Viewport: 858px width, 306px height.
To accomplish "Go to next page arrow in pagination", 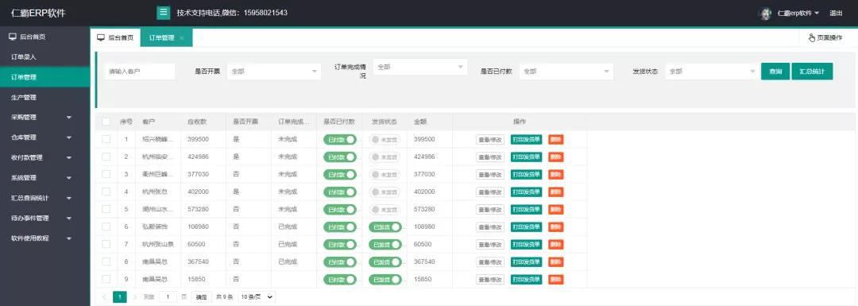I will (134, 296).
